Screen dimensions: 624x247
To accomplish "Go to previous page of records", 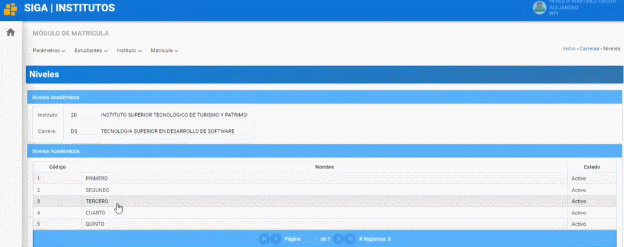I will tap(276, 238).
